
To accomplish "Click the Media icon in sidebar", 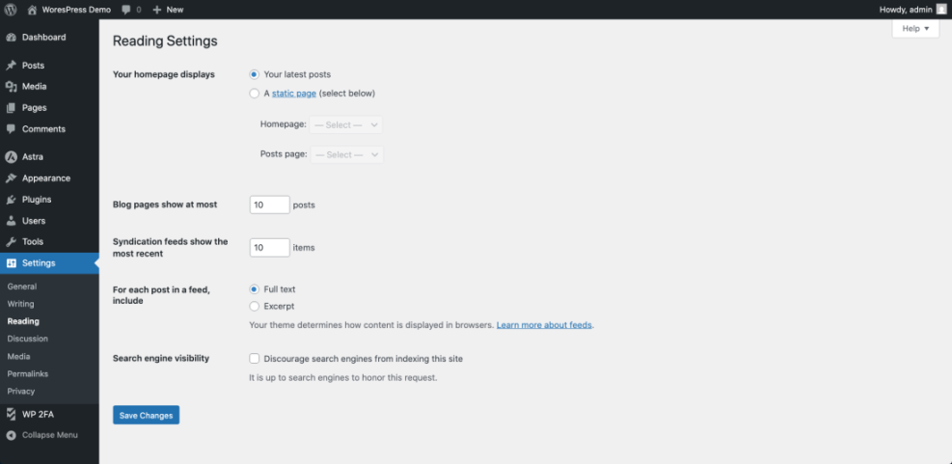I will point(11,87).
